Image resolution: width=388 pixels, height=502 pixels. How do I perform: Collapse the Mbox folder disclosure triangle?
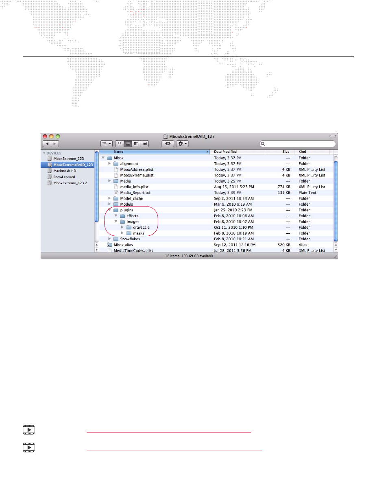point(103,158)
